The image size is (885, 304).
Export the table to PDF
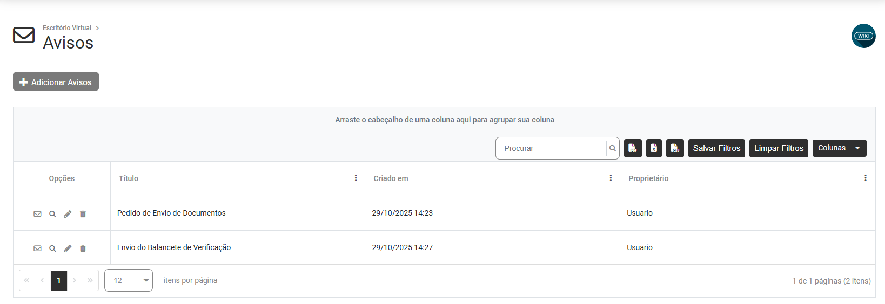click(633, 148)
